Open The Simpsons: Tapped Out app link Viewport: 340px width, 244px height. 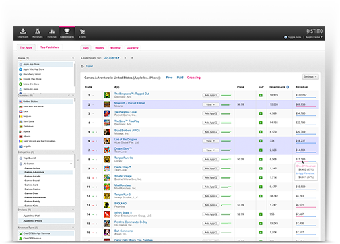[x=131, y=94]
